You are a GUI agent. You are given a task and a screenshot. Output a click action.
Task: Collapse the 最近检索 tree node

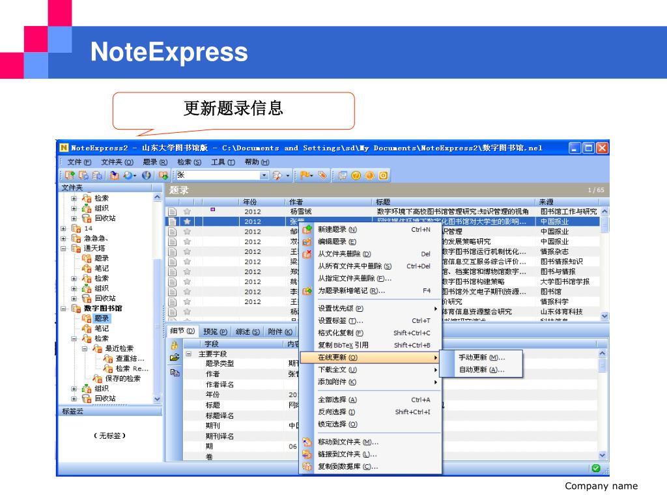pyautogui.click(x=85, y=349)
